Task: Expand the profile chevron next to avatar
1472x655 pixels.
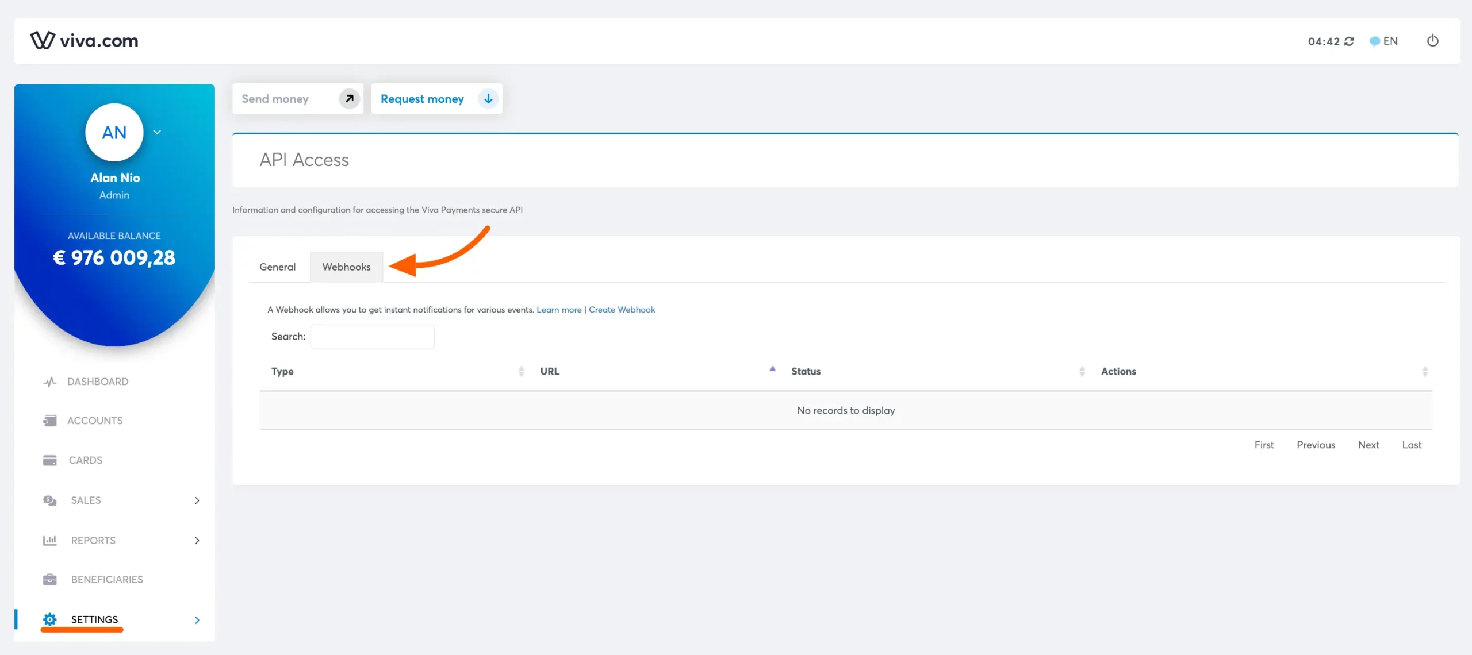Action: [156, 132]
